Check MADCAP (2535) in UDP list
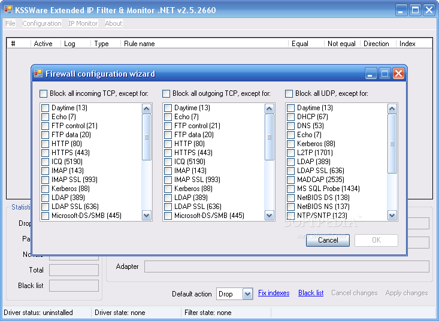Image resolution: width=439 pixels, height=321 pixels. coord(290,180)
